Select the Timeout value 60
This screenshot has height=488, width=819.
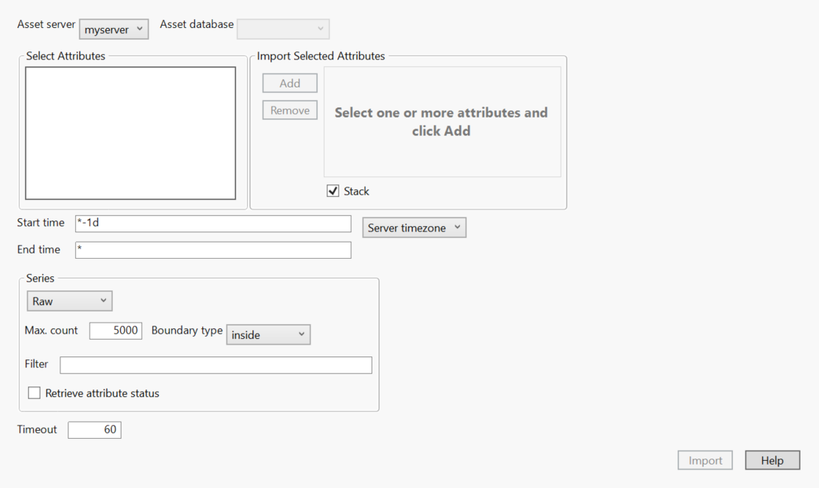(94, 429)
